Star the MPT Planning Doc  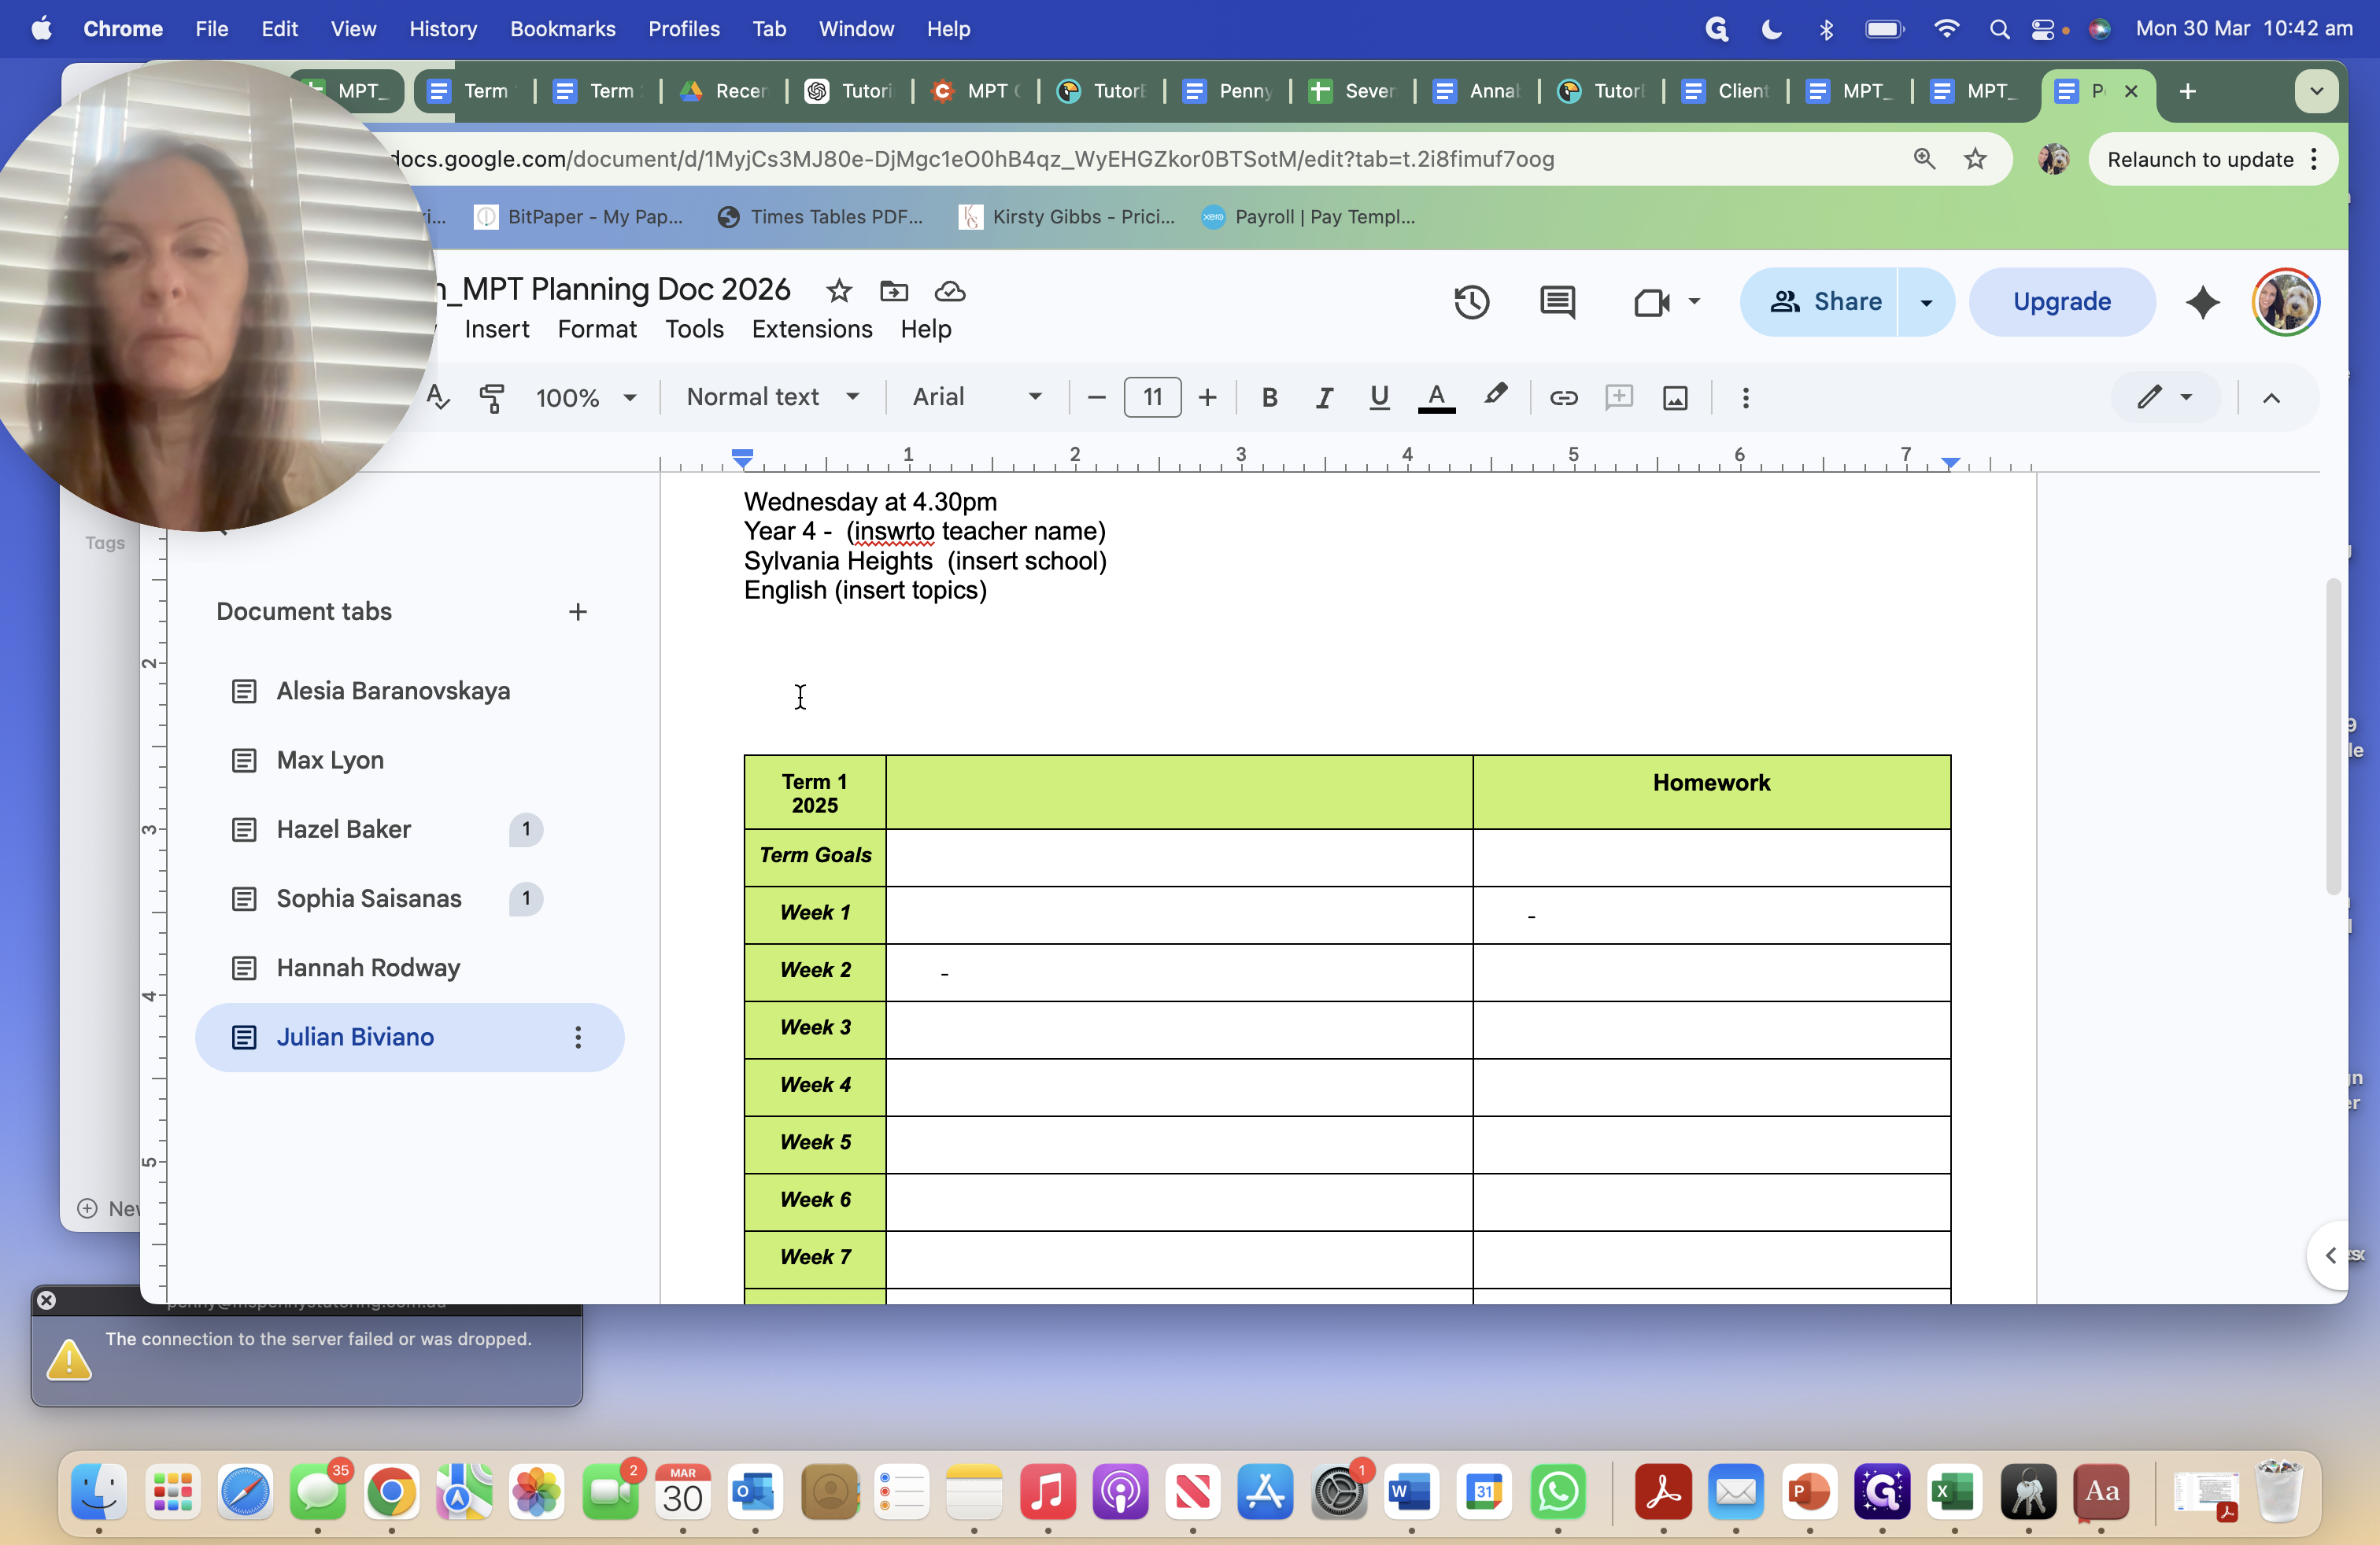tap(838, 291)
